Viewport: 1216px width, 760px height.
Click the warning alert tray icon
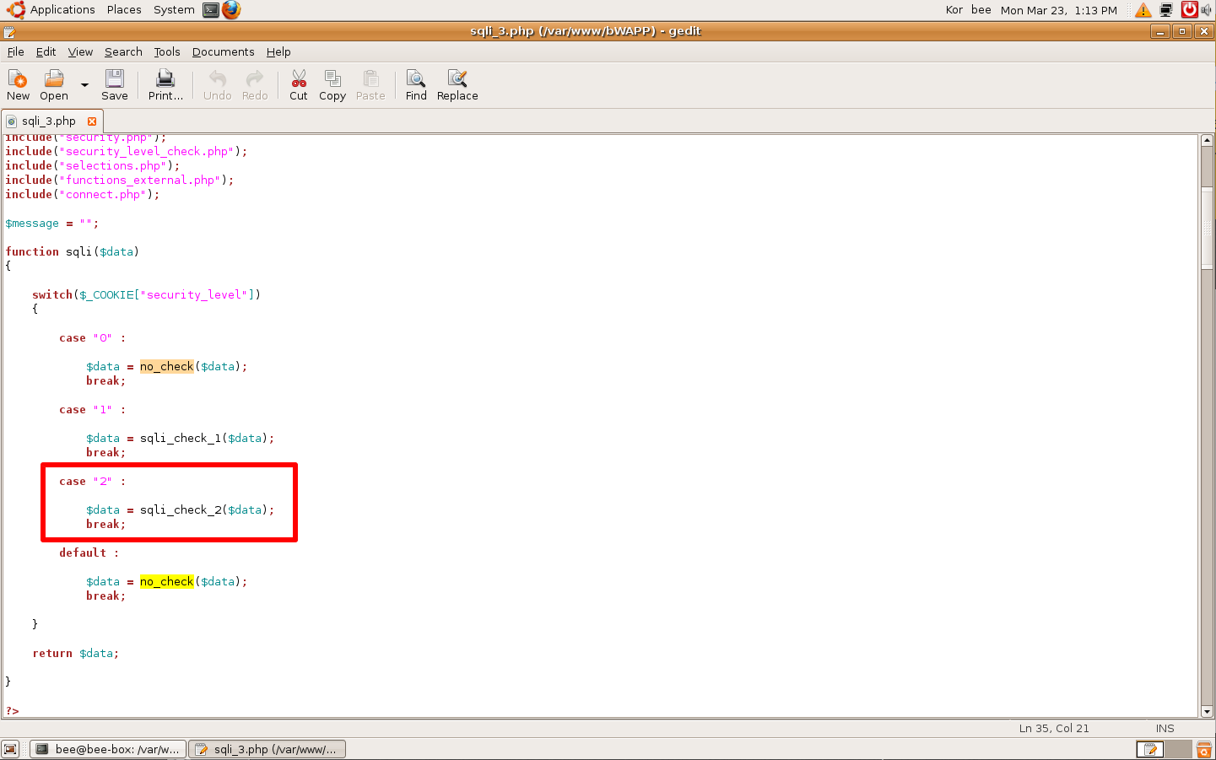coord(1143,10)
